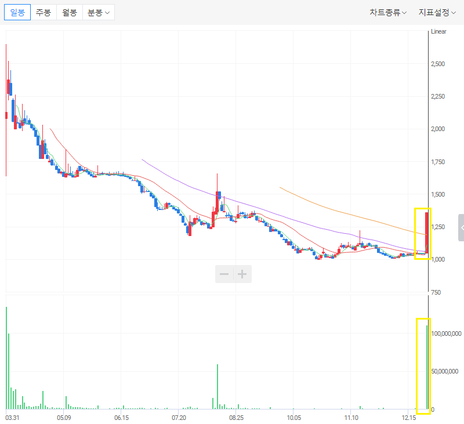Click the 11.10 date axis label
The height and width of the screenshot is (424, 464).
pos(351,418)
